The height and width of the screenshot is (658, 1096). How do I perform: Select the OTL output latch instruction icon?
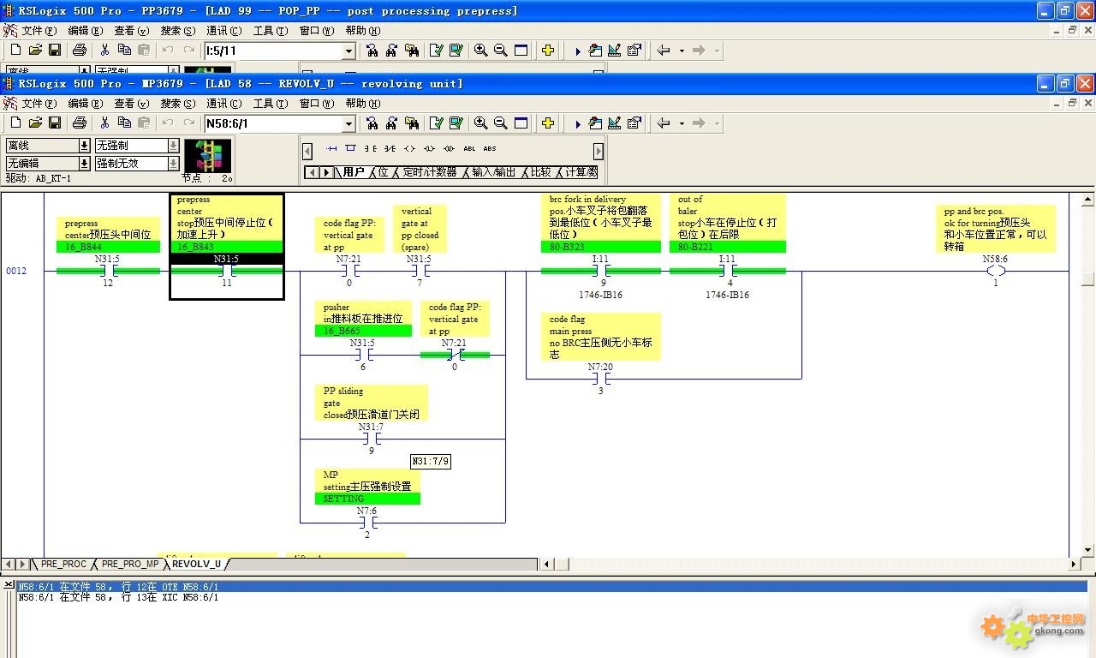click(429, 148)
